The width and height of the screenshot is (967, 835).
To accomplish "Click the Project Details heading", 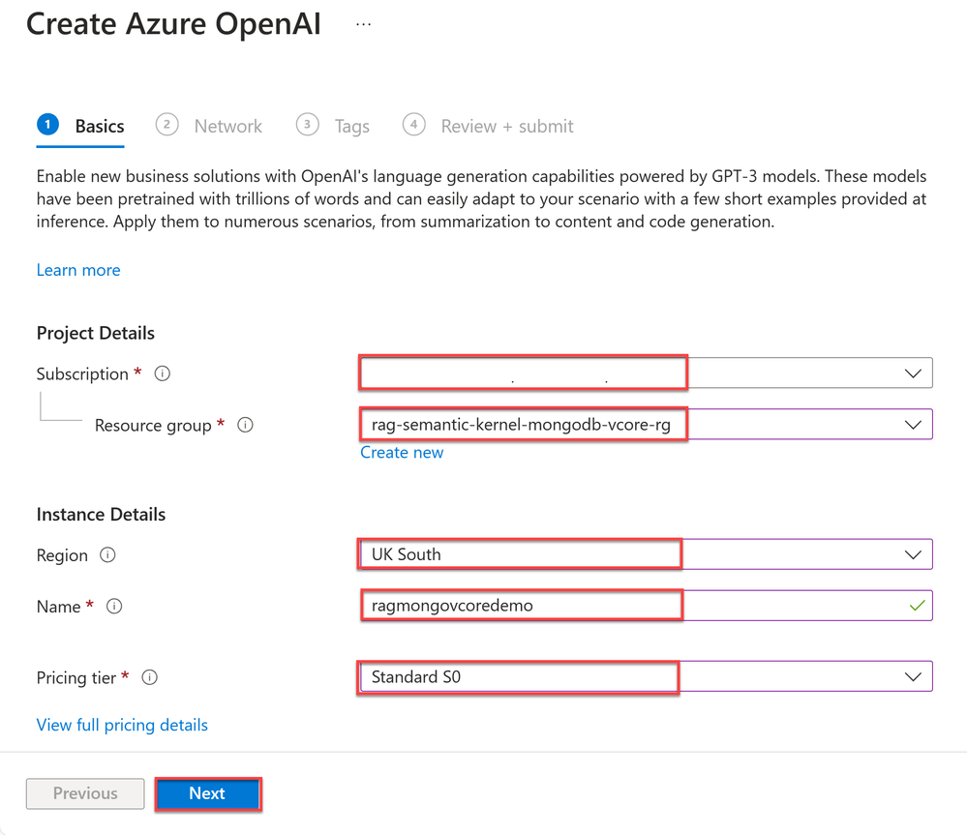I will pos(96,333).
